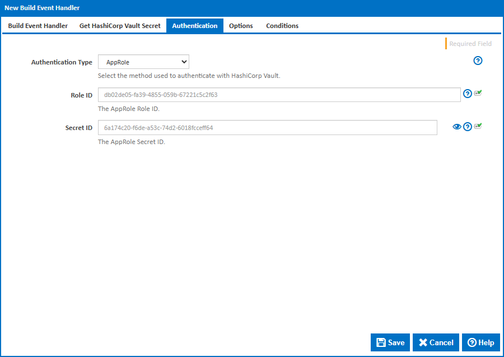
Task: Switch to the Build Event Handler tab
Action: click(38, 26)
